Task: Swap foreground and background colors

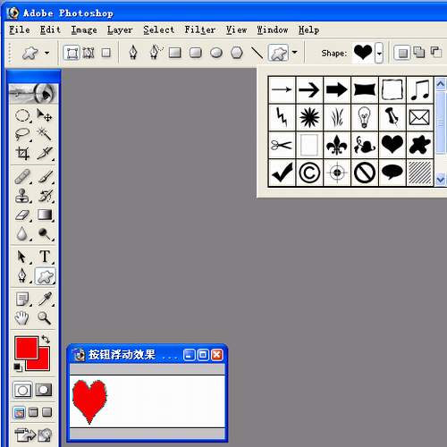Action: click(46, 339)
